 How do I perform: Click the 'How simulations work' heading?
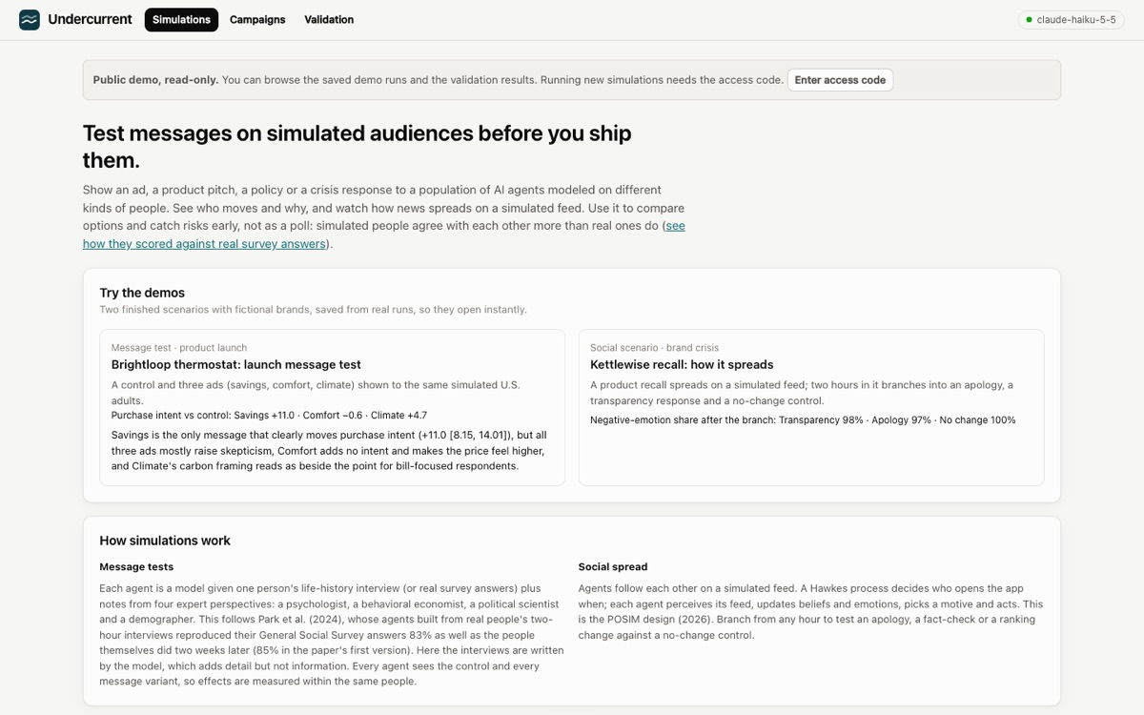pos(165,541)
